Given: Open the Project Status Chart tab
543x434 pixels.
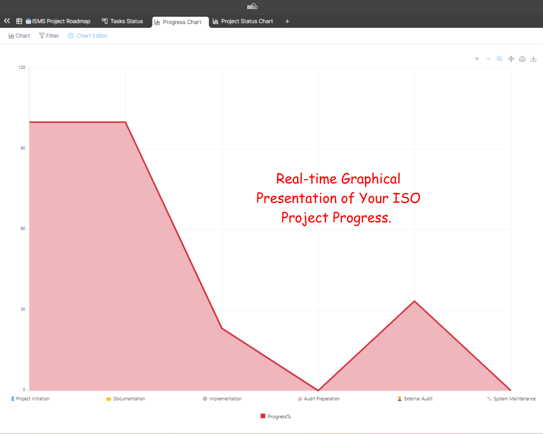Looking at the screenshot, I should 243,21.
